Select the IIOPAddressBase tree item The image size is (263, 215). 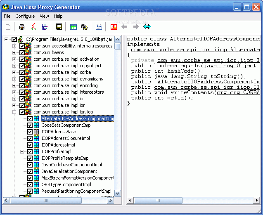[x=59, y=132]
